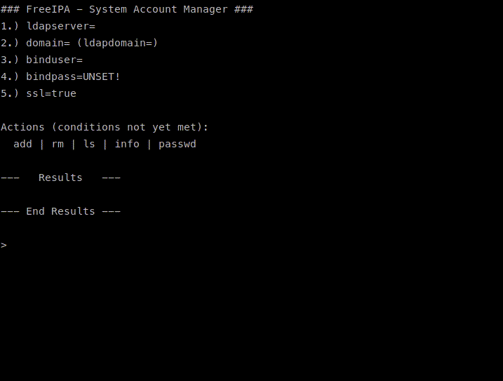The width and height of the screenshot is (503, 381).
Task: Click the passwd action
Action: pos(177,144)
